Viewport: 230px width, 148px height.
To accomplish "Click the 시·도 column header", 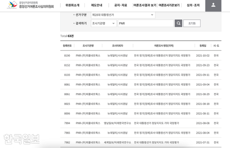I will pyautogui.click(x=216, y=46).
